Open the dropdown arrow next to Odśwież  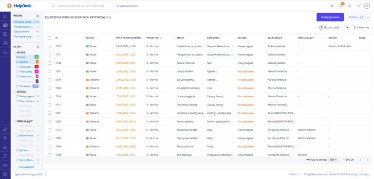pos(368,17)
